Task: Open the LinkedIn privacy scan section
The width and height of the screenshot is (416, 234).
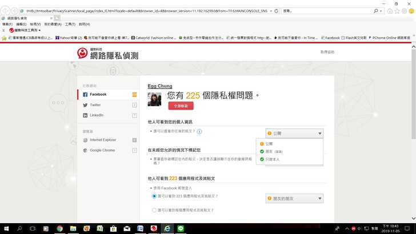Action: [97, 115]
